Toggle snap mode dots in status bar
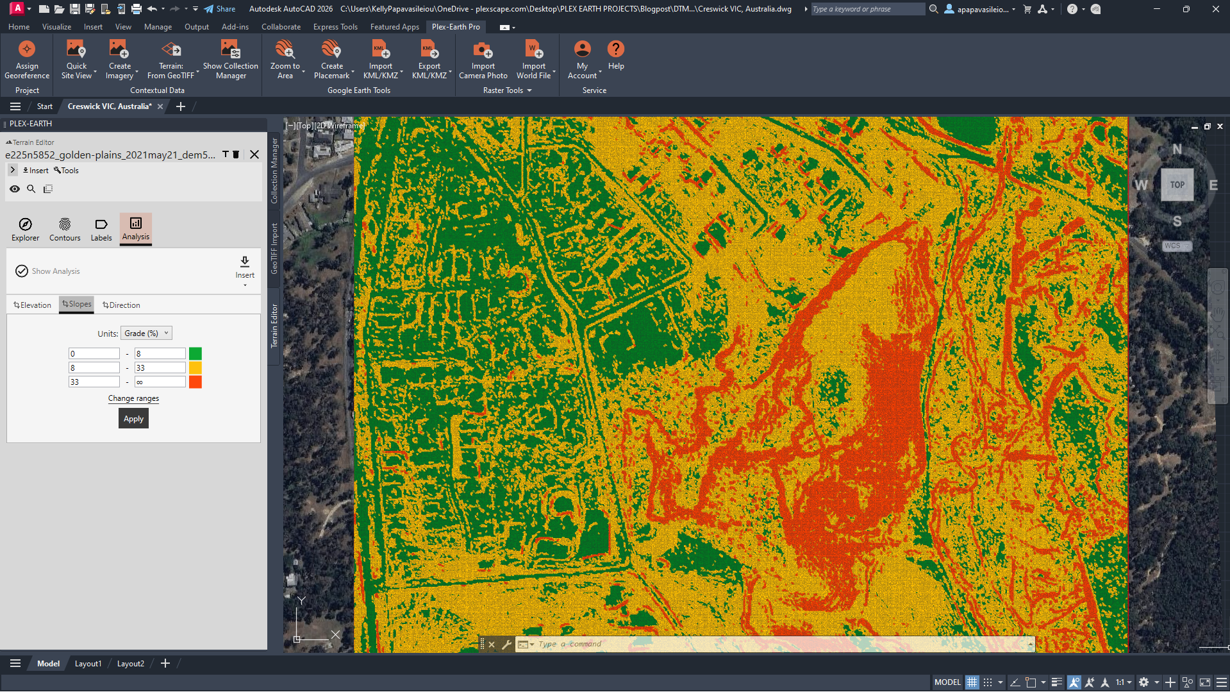The width and height of the screenshot is (1230, 692). (x=988, y=682)
